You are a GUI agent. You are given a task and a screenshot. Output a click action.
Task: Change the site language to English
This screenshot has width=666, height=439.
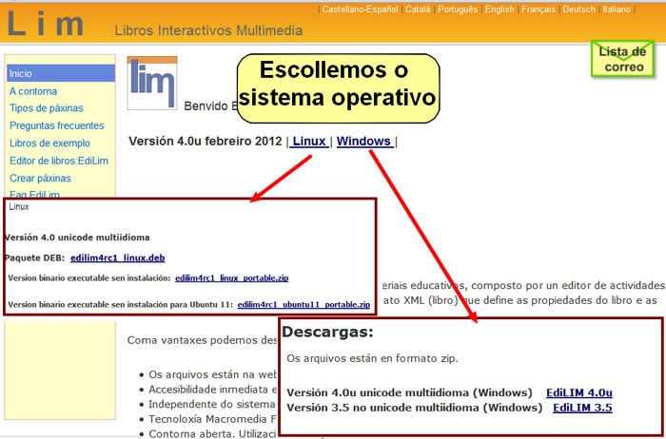[499, 10]
